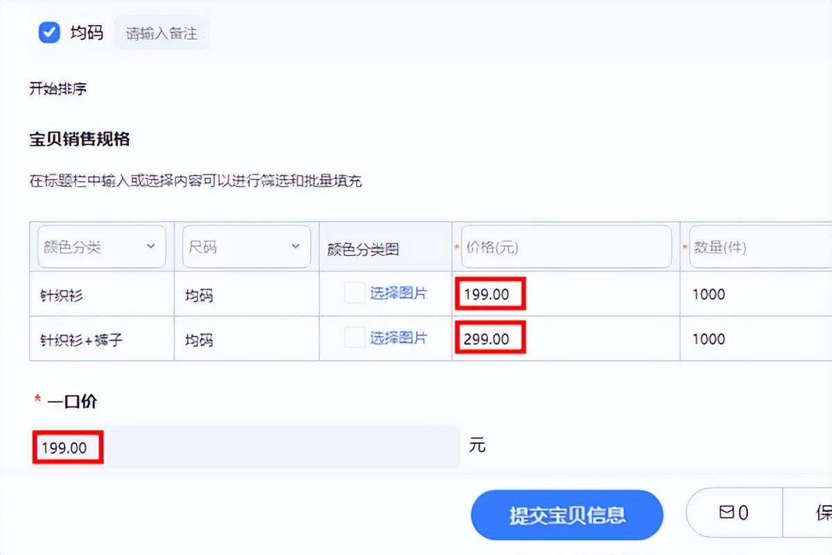
Task: Check 选择图片 checkbox in 针织衫+裤子 row
Action: point(354,339)
